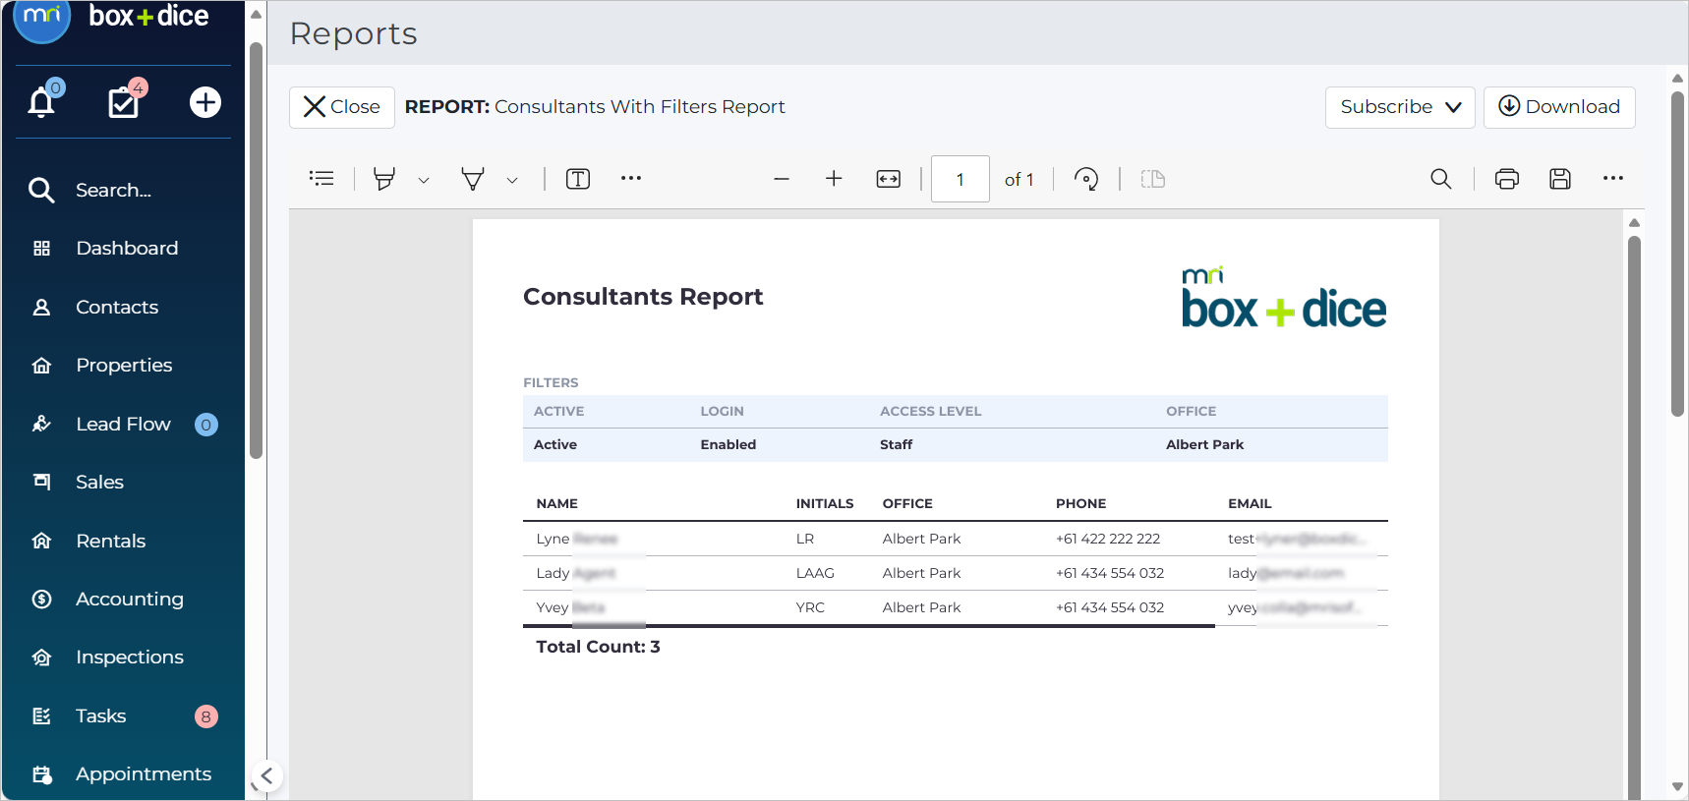The image size is (1689, 801).
Task: Toggle the table of contents icon
Action: tap(321, 179)
